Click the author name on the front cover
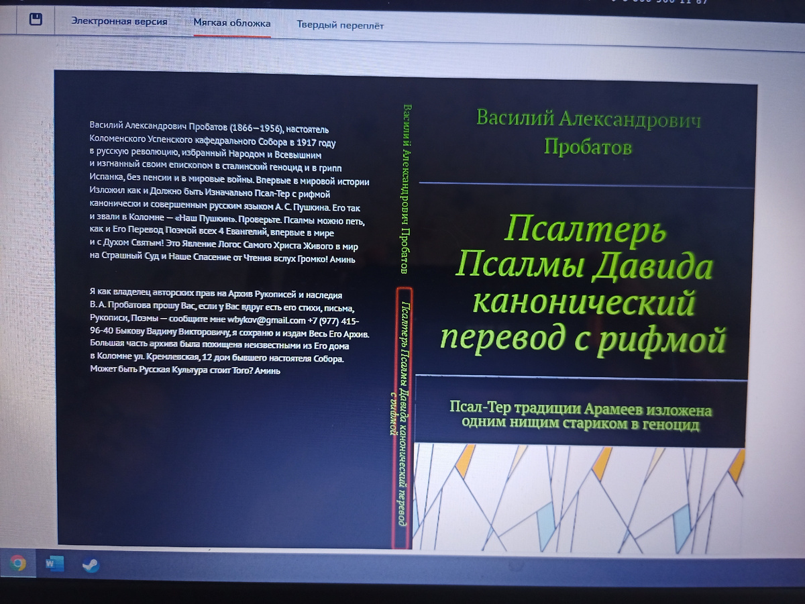 (x=588, y=132)
